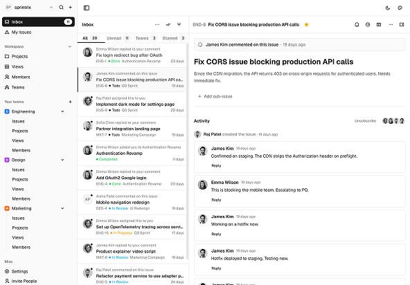Image resolution: width=410 pixels, height=285 pixels.
Task: Open search with the magnifier icon
Action: coord(61,8)
